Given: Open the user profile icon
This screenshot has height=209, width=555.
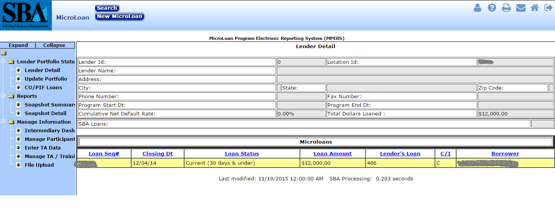Looking at the screenshot, I should (477, 7).
